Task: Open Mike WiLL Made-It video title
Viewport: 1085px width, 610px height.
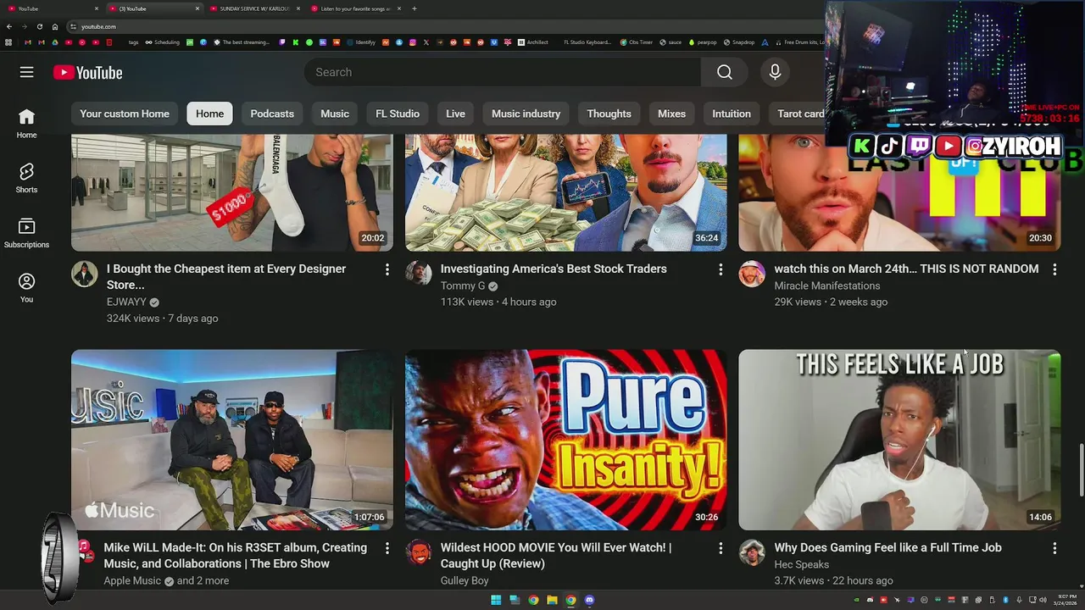Action: 236,556
